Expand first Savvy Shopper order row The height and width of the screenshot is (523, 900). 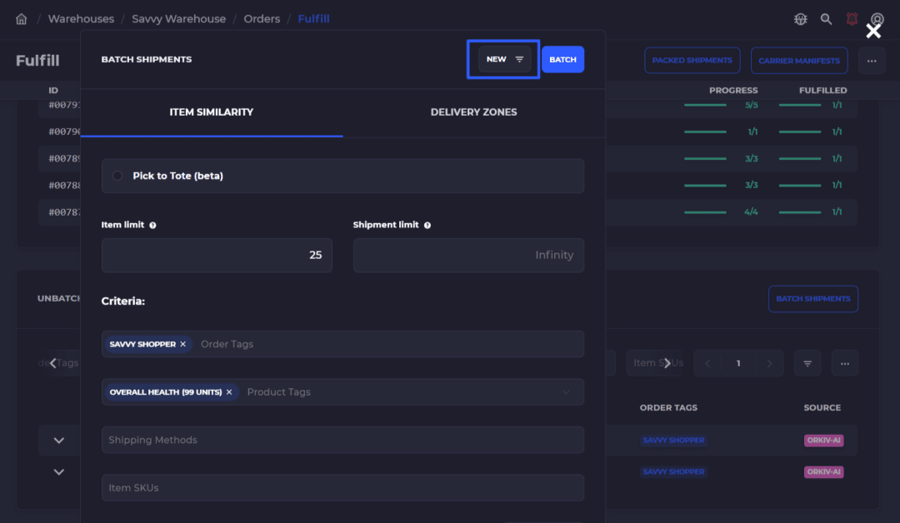[58, 441]
